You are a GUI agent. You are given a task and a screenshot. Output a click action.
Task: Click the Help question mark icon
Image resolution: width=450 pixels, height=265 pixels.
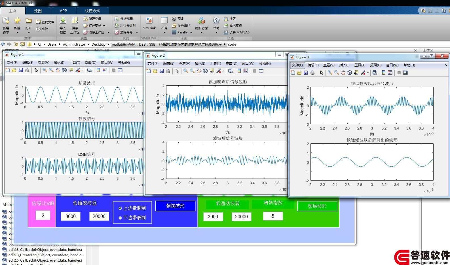coord(216,20)
